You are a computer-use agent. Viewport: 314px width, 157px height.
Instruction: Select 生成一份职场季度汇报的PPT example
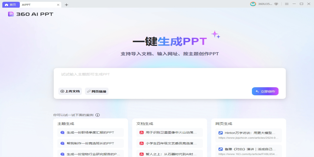pos(90,132)
